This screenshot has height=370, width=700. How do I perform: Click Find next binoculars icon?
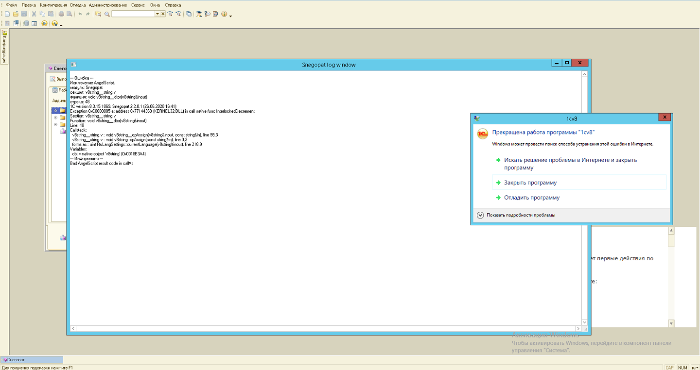tap(170, 14)
